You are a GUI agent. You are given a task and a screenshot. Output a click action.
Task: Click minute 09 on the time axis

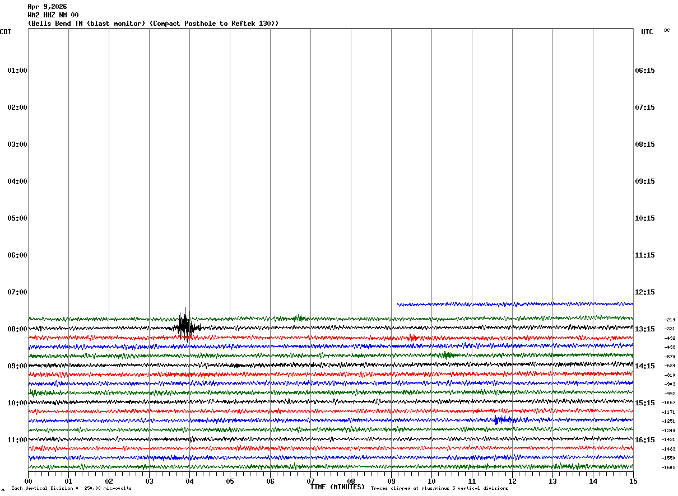tap(391, 481)
